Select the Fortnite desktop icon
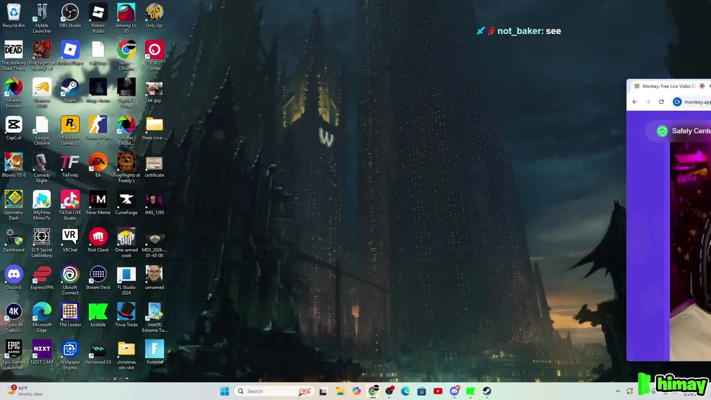Screen dimensions: 711x400 tap(154, 352)
